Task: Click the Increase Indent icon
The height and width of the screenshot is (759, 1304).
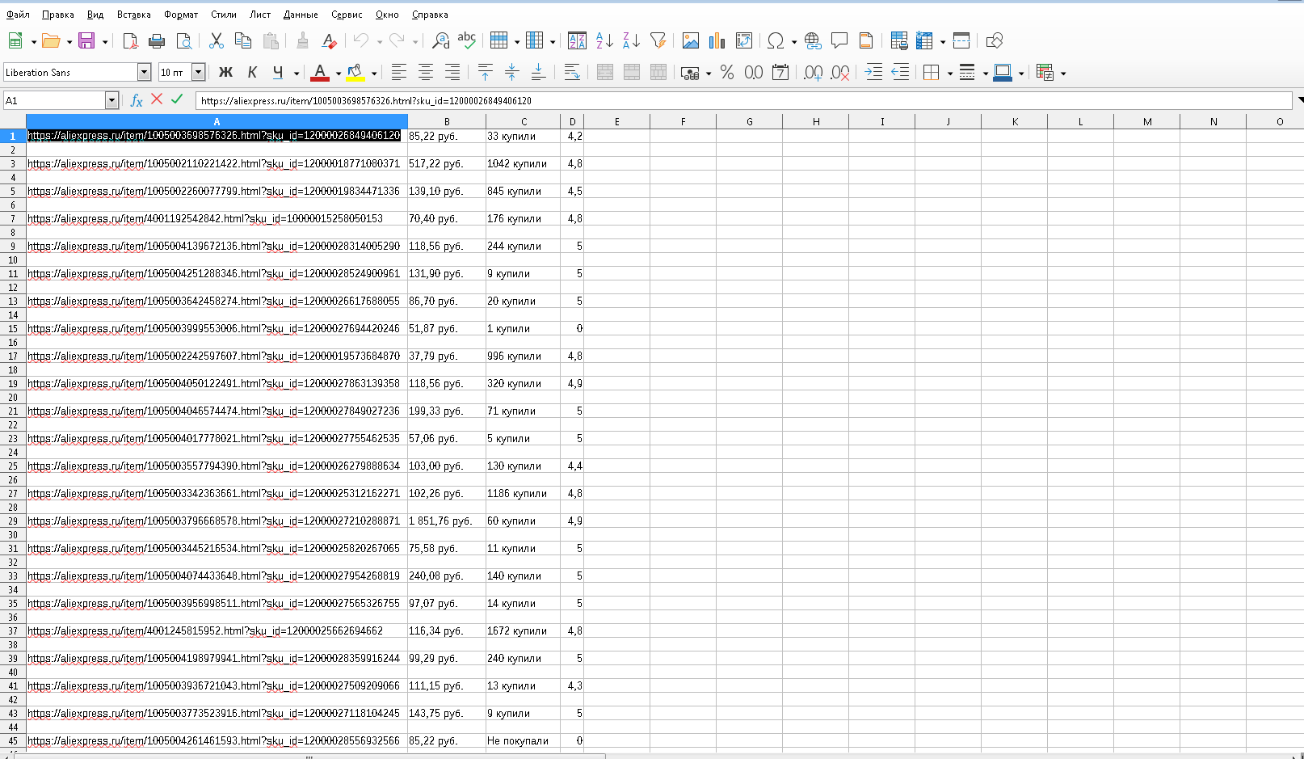Action: tap(873, 73)
